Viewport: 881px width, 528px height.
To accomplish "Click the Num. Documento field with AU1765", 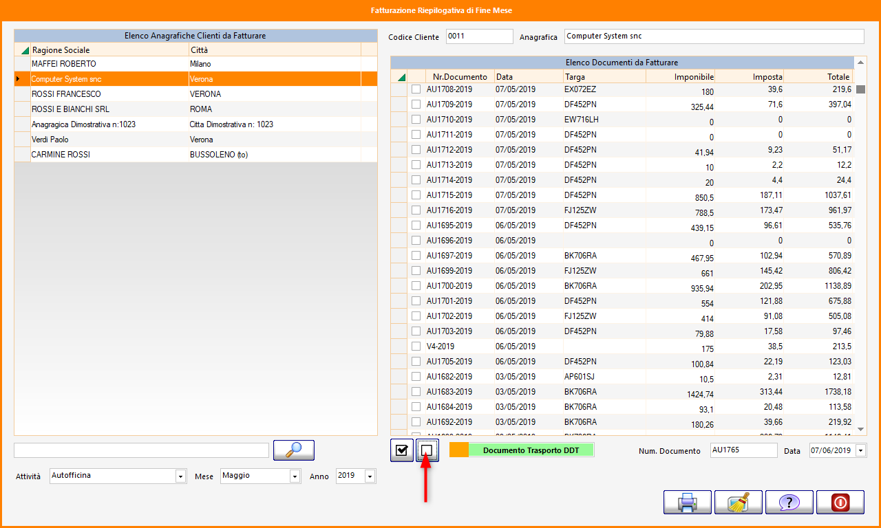I will coord(743,450).
